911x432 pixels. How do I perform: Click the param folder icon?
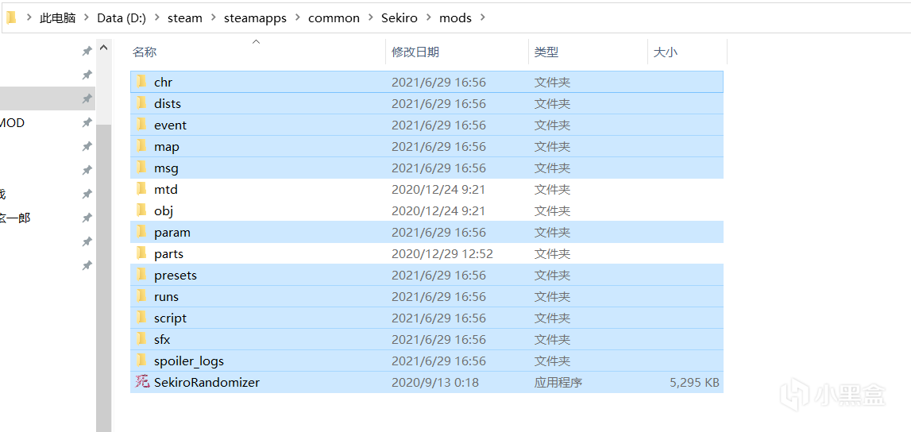tap(142, 232)
